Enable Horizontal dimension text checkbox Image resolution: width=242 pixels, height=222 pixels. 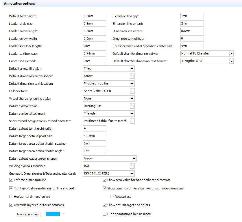(x=11, y=197)
